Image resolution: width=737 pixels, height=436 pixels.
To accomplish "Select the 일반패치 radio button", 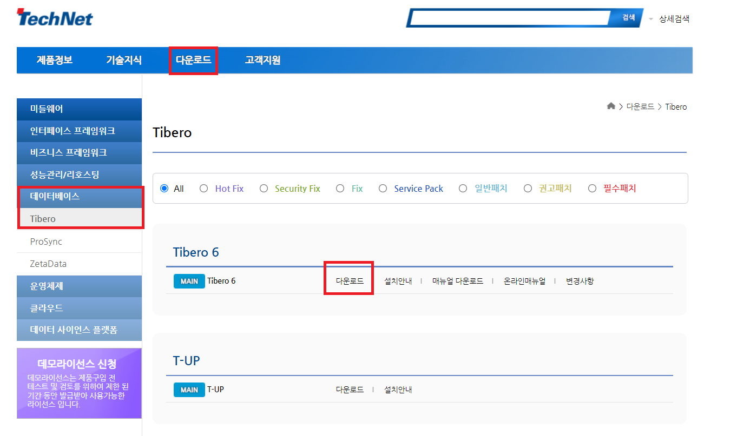I will (463, 189).
